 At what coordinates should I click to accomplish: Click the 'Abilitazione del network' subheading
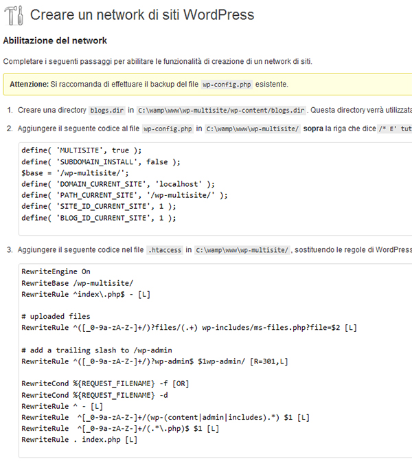[x=55, y=41]
